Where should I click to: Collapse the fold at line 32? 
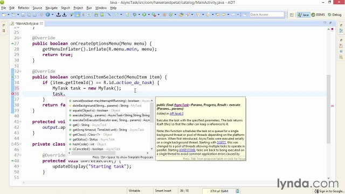click(20, 71)
